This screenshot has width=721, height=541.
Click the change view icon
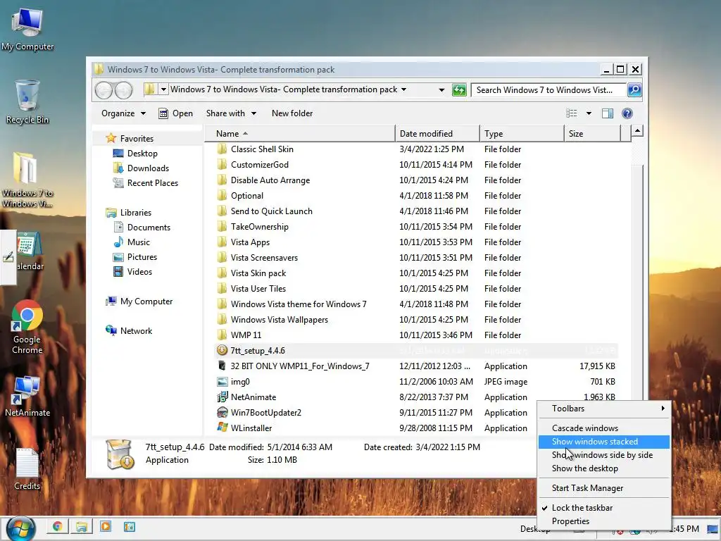pyautogui.click(x=572, y=113)
